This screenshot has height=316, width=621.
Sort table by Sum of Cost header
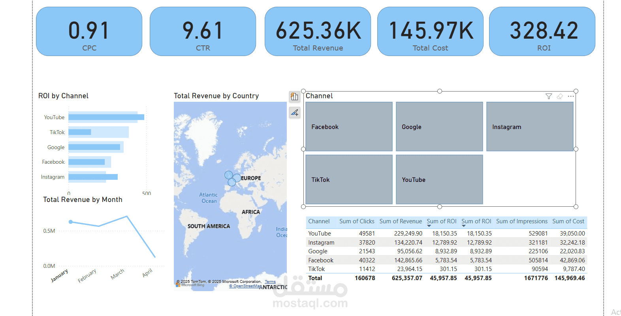pyautogui.click(x=568, y=221)
